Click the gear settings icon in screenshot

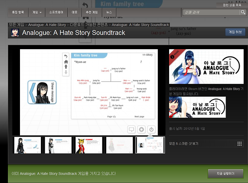click(141, 130)
